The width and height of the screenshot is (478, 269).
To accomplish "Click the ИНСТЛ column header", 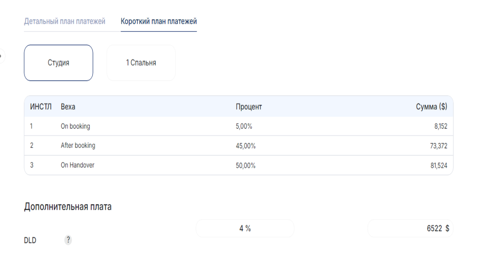I will pos(41,107).
